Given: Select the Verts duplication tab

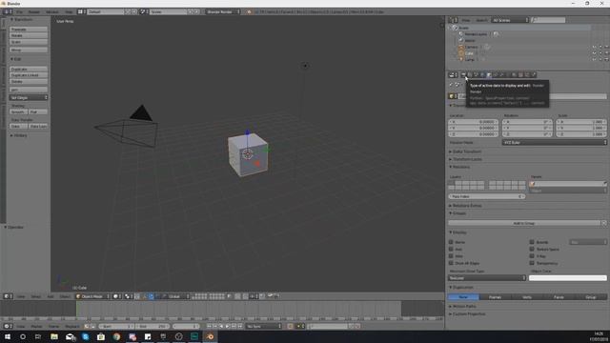Looking at the screenshot, I should point(527,296).
